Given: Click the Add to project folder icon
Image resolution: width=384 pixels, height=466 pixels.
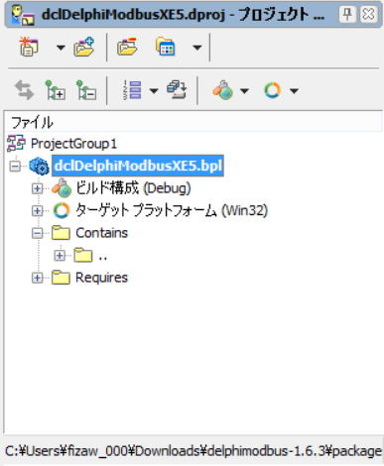Looking at the screenshot, I should click(84, 48).
